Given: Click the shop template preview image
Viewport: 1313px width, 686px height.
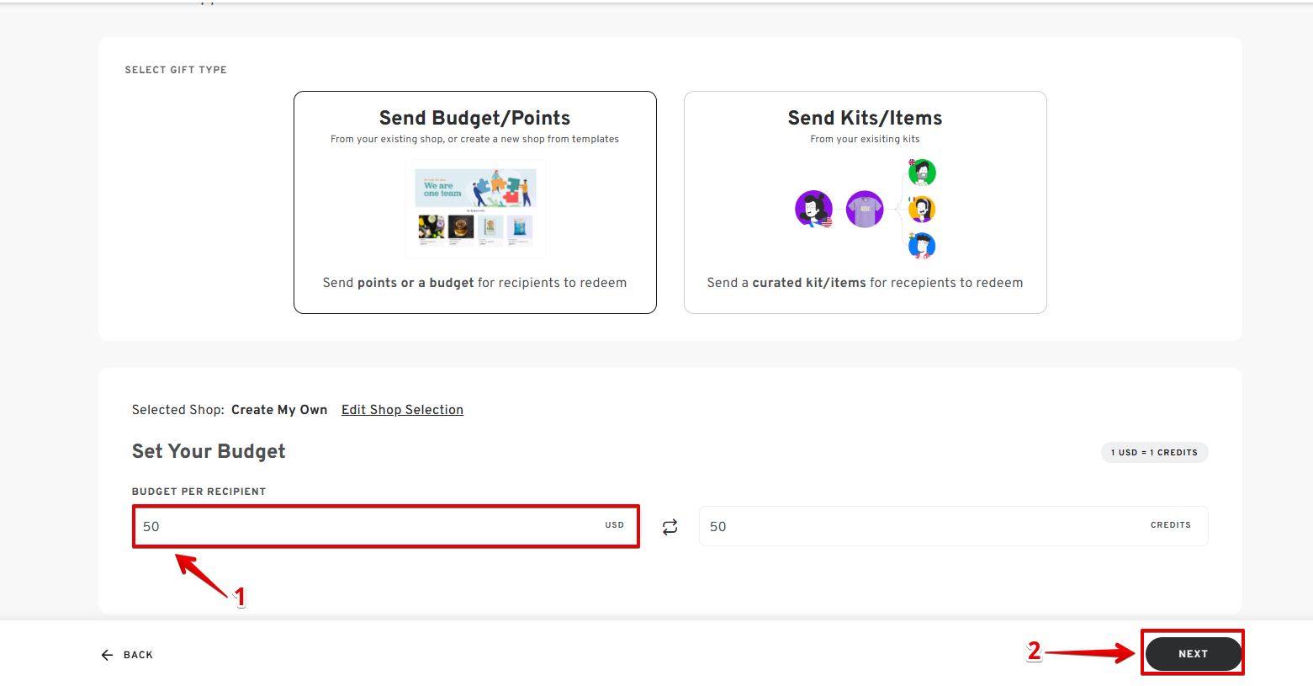Looking at the screenshot, I should pos(475,208).
